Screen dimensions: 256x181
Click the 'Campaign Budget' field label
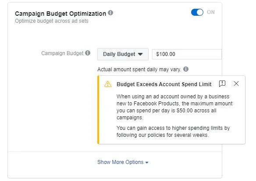[62, 53]
